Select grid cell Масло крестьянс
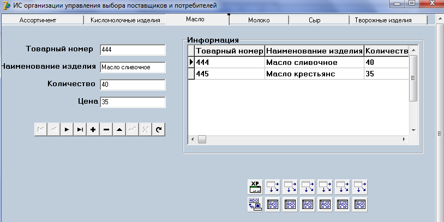Image resolution: width=444 pixels, height=222 pixels. point(314,74)
